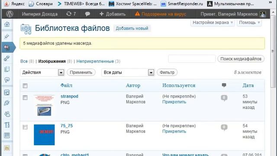Open the Comments bubble sidebar icon
Screen dimensions: 277x156
point(7,80)
